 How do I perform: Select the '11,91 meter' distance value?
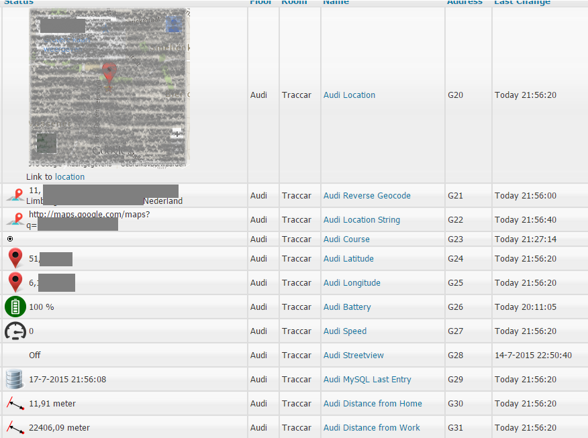(52, 404)
